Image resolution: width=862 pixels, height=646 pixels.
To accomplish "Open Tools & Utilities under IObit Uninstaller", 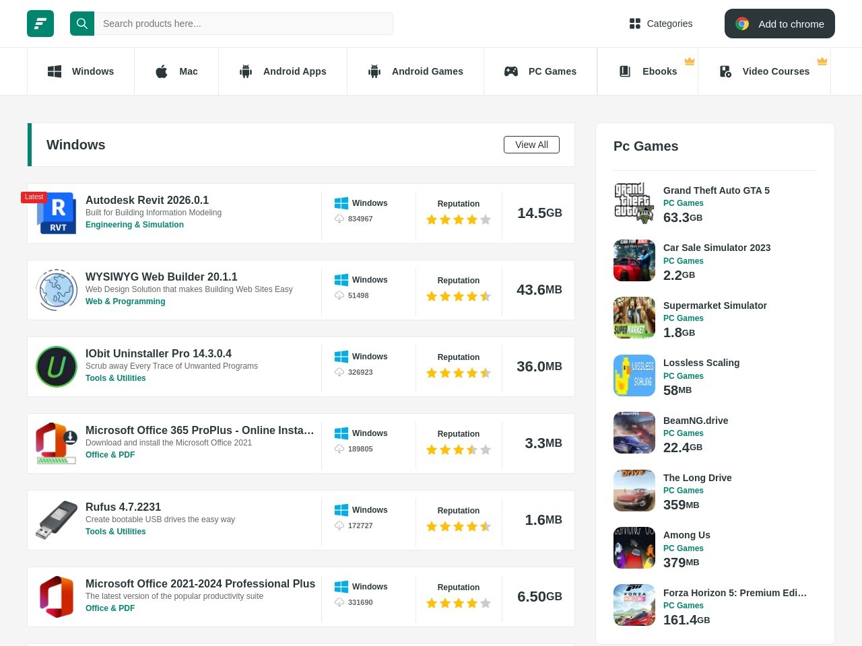I will 116,378.
